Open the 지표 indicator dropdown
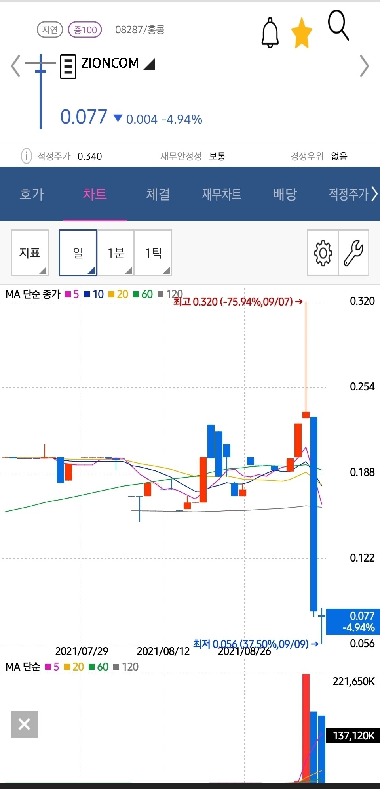 point(30,253)
